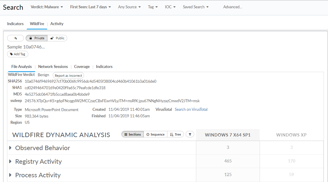This screenshot has width=328, height=182.
Task: Open the Any Source dropdown
Action: [x=129, y=7]
